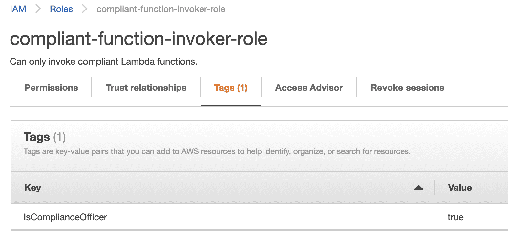Select compliant-function-invoker-role breadcrumb text
The image size is (508, 238).
(x=161, y=9)
